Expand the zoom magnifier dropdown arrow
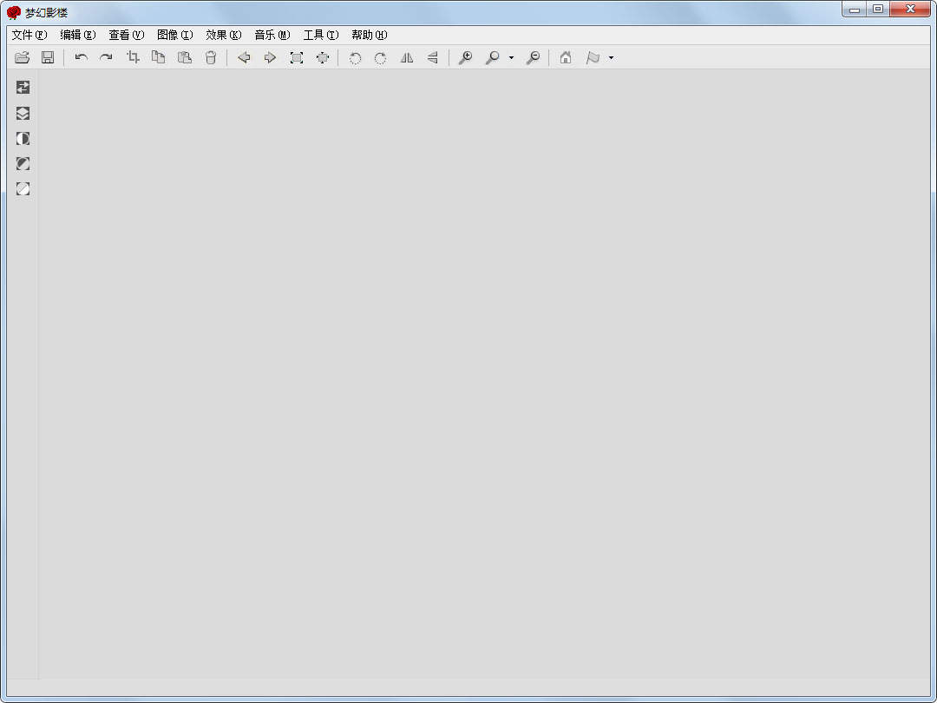Screen dimensions: 937x703 511,58
